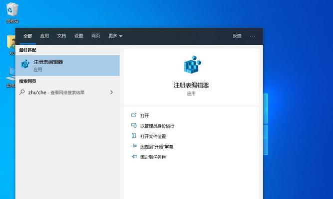This screenshot has width=333, height=199.
Task: Click the 注册表编辑器 title in preview pane
Action: [x=191, y=85]
